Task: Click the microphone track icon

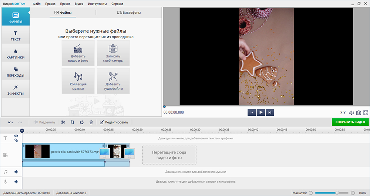Action: 5,182
